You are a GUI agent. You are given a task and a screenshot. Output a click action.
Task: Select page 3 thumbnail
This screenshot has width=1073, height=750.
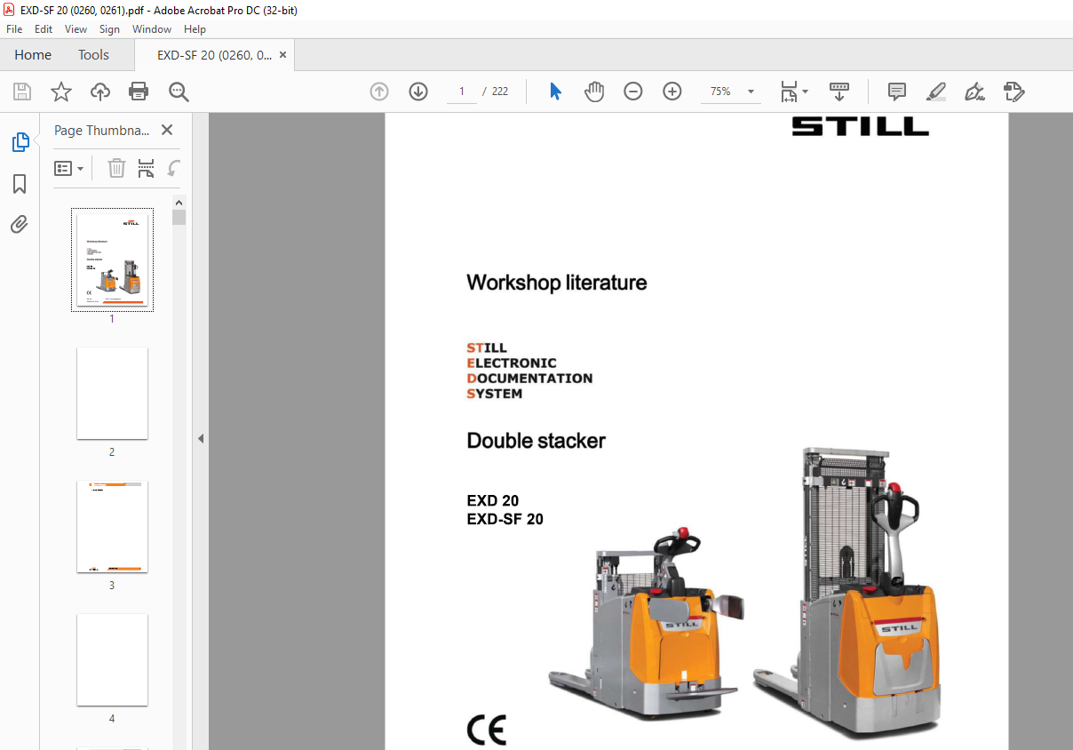(x=112, y=527)
